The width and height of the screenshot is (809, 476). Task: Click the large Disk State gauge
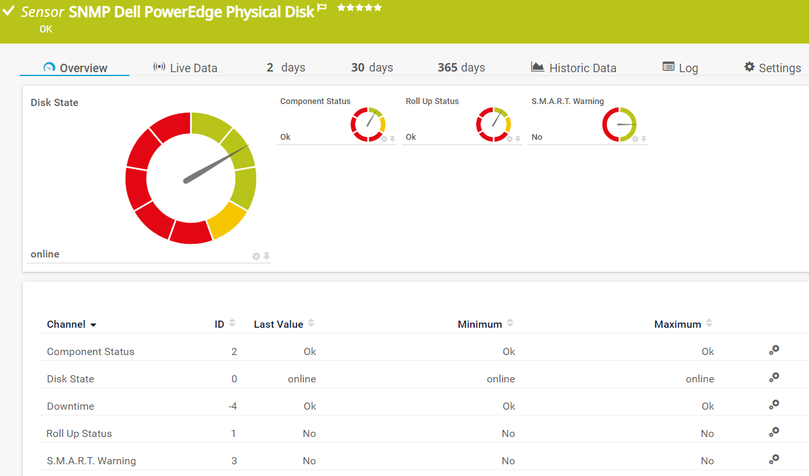191,178
